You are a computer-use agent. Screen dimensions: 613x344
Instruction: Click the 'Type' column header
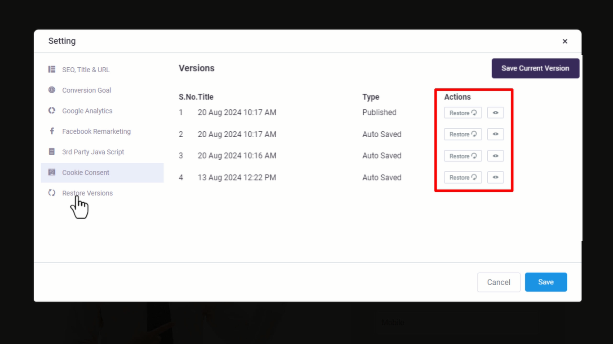click(x=371, y=97)
